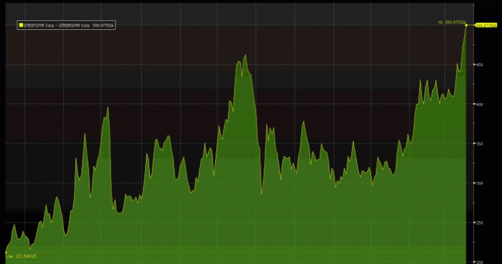Click the GTDEM10YR Corp text in legend
This screenshot has height=264, width=502.
coord(74,25)
